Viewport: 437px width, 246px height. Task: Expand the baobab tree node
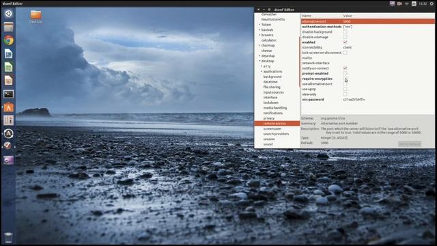point(259,30)
